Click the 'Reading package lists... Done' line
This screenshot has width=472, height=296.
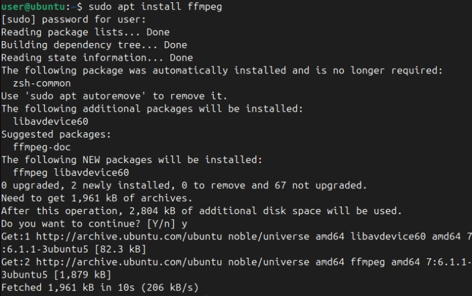tap(85, 32)
